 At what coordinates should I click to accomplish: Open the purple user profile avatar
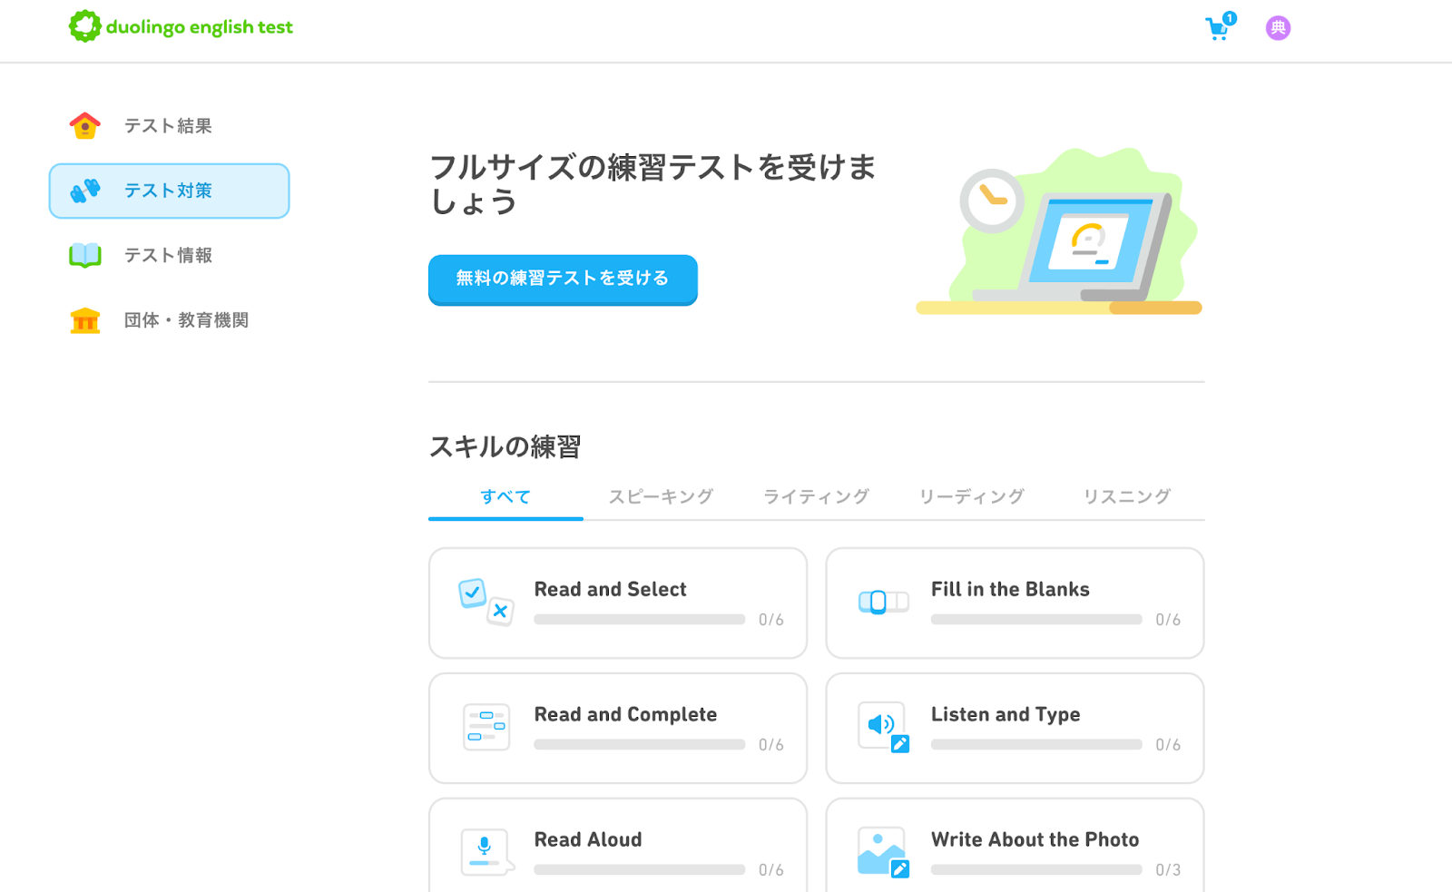pyautogui.click(x=1278, y=28)
